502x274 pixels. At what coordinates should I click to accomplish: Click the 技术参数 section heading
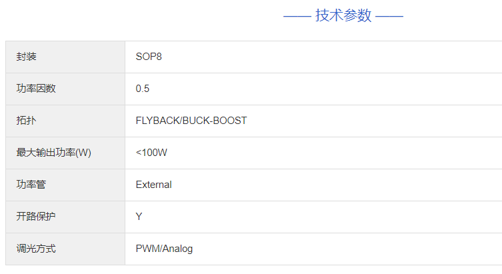(x=343, y=16)
